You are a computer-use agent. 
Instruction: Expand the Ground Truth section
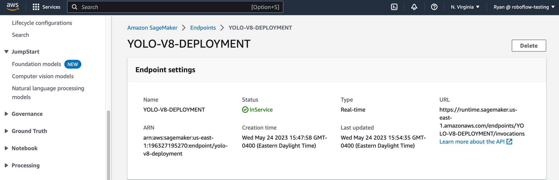6,131
